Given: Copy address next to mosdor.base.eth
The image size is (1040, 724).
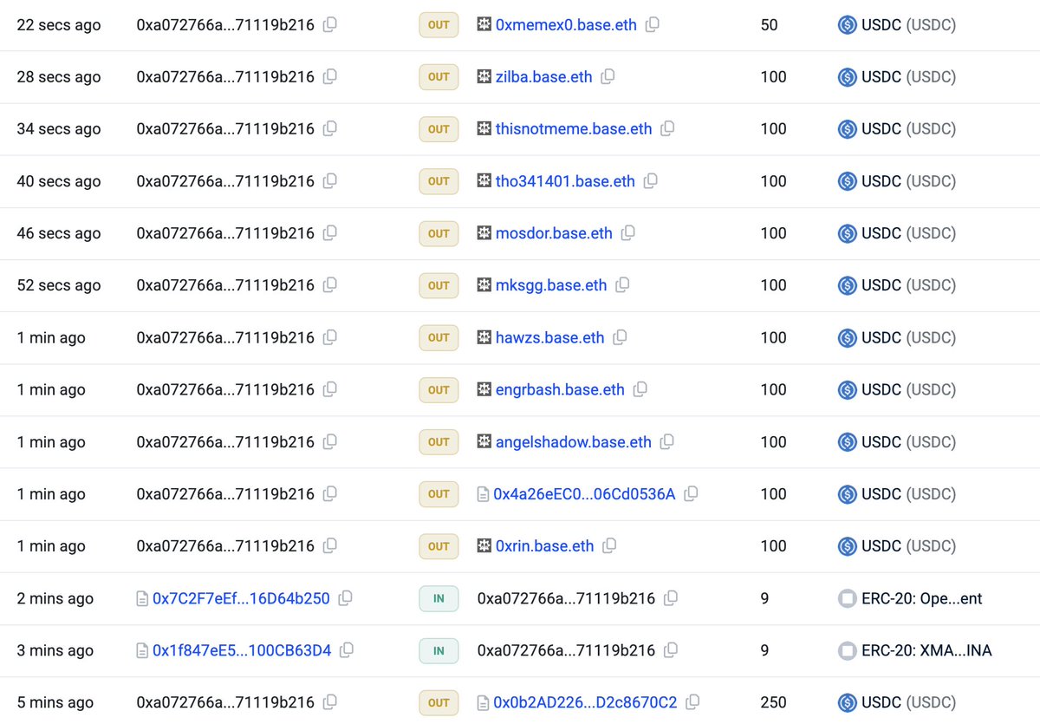Looking at the screenshot, I should coord(628,232).
